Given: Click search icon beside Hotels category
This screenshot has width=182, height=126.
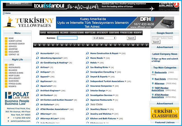Looking at the screenshot, I should [x=87, y=63].
